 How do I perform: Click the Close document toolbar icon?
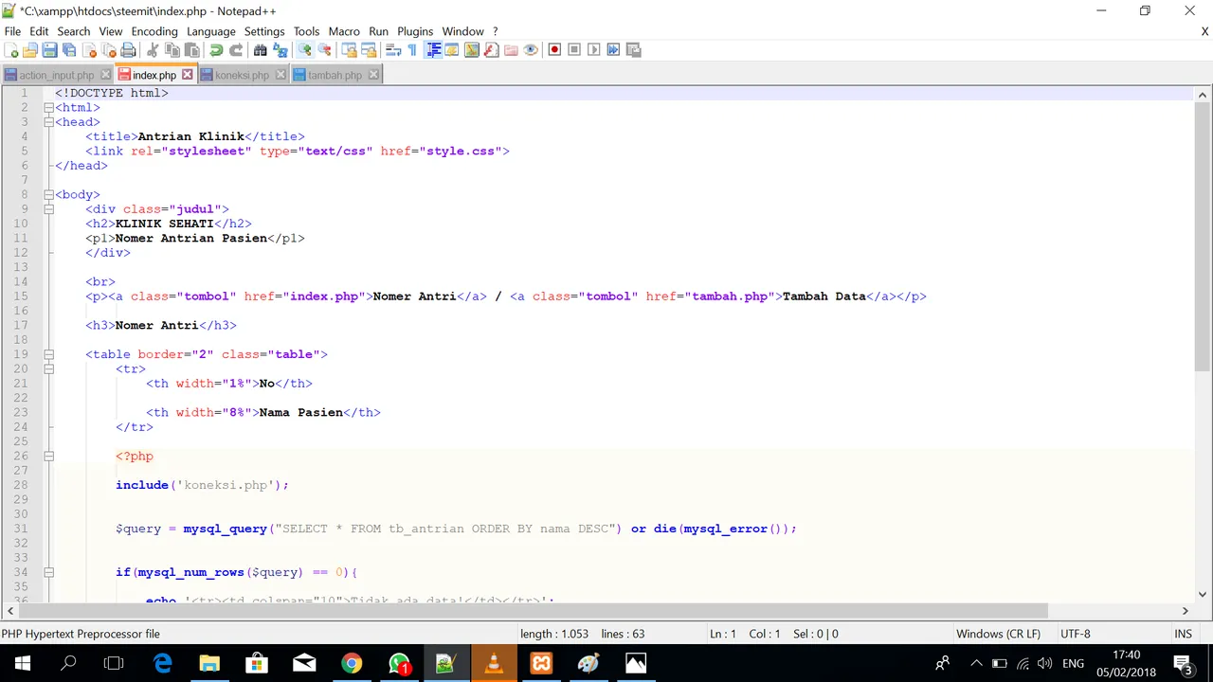pos(89,50)
